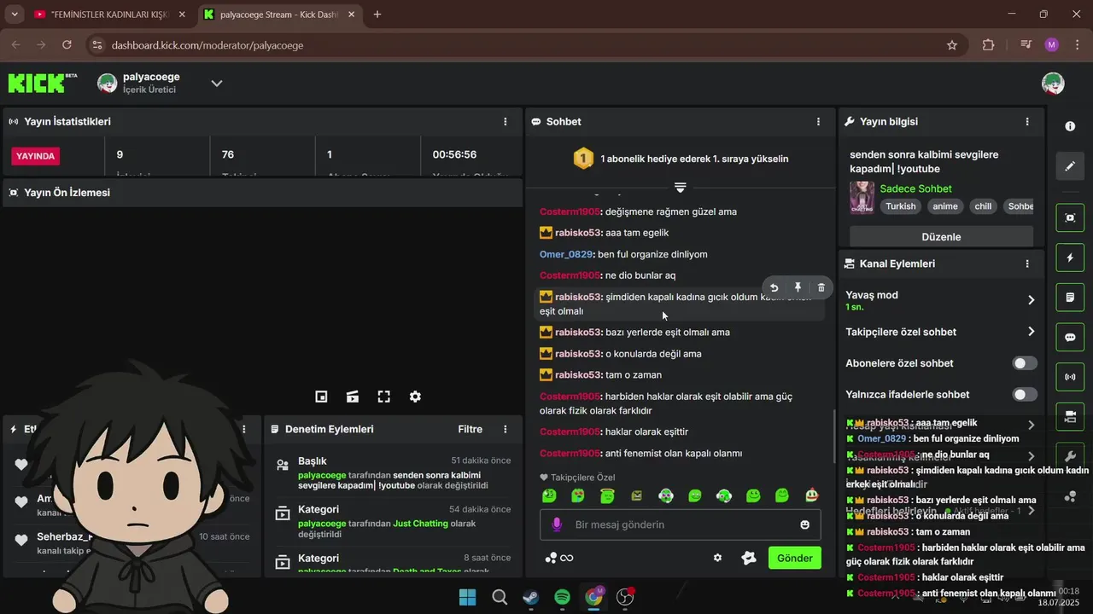Click the browser address bar
This screenshot has height=614, width=1093.
[512, 45]
